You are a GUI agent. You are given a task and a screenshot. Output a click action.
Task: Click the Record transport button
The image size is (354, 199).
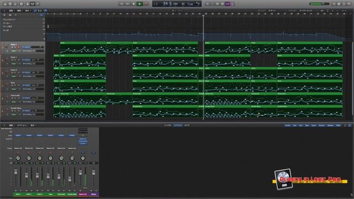(x=146, y=4)
